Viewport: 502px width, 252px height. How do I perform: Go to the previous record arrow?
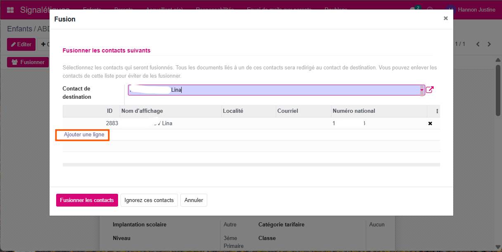(478, 44)
